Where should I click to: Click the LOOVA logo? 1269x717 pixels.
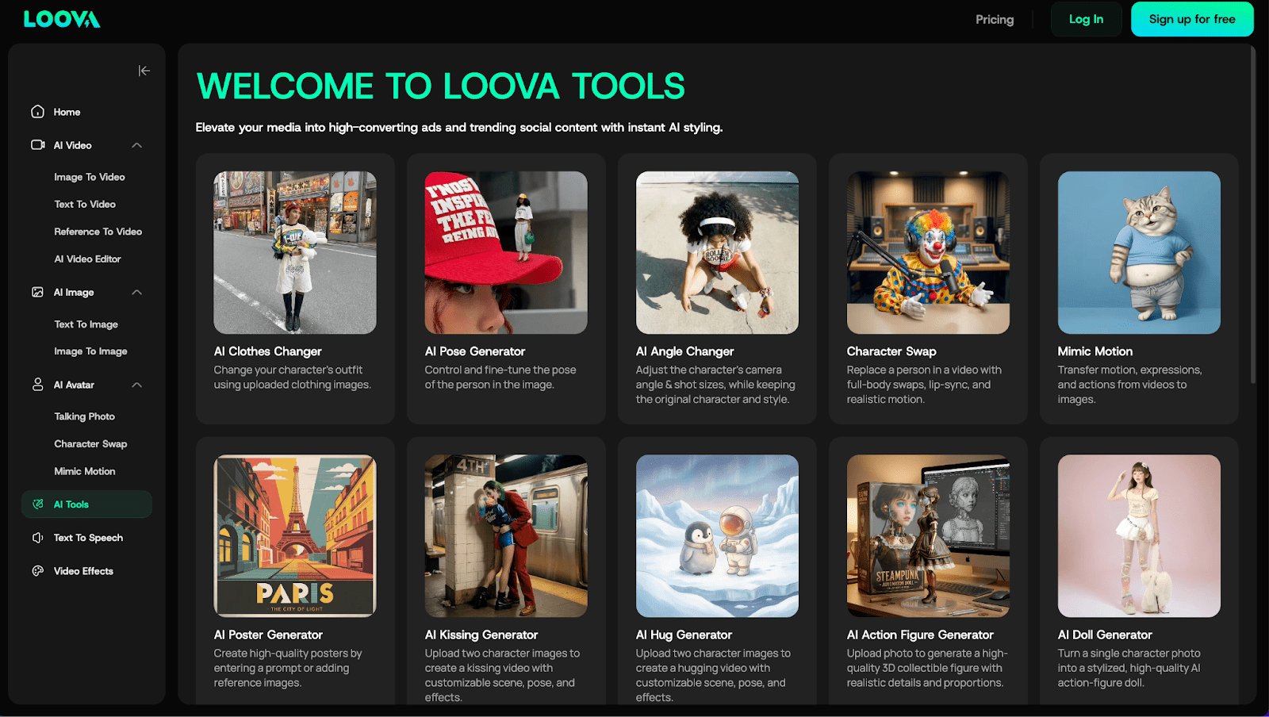62,19
